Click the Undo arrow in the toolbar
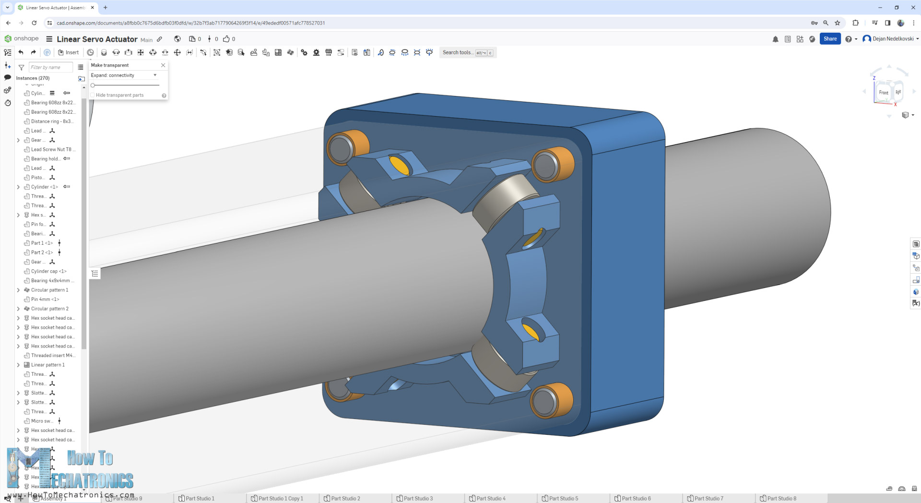 point(21,52)
